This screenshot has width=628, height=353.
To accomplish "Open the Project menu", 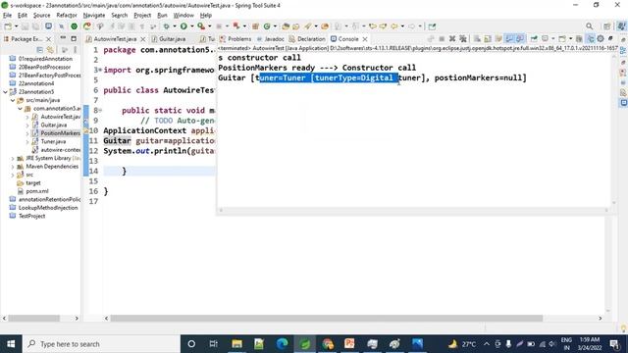I will tap(142, 16).
